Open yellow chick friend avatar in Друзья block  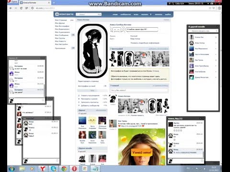coord(92,120)
